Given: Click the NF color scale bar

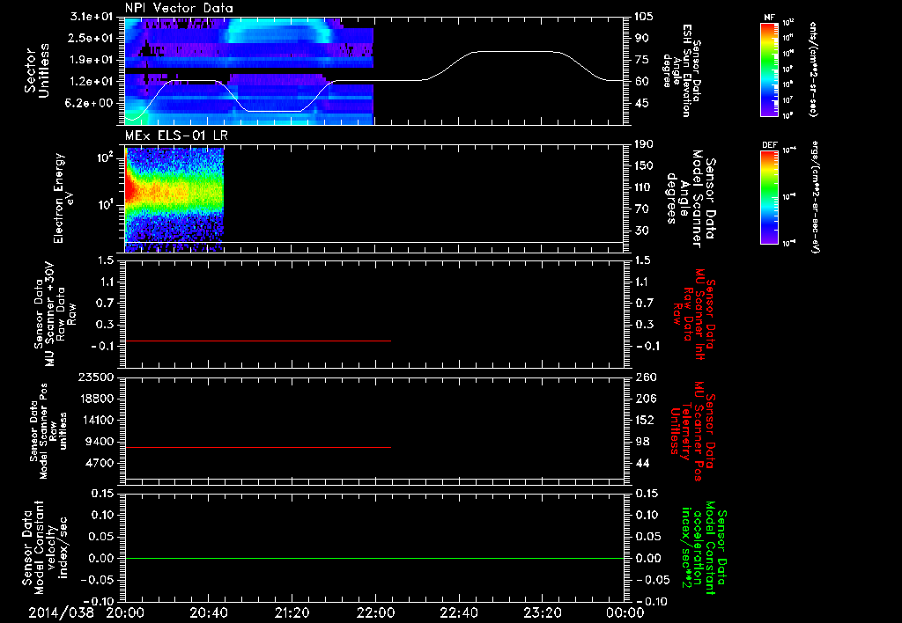Looking at the screenshot, I should (x=770, y=69).
